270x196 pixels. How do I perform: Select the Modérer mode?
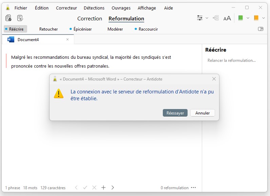[115, 29]
